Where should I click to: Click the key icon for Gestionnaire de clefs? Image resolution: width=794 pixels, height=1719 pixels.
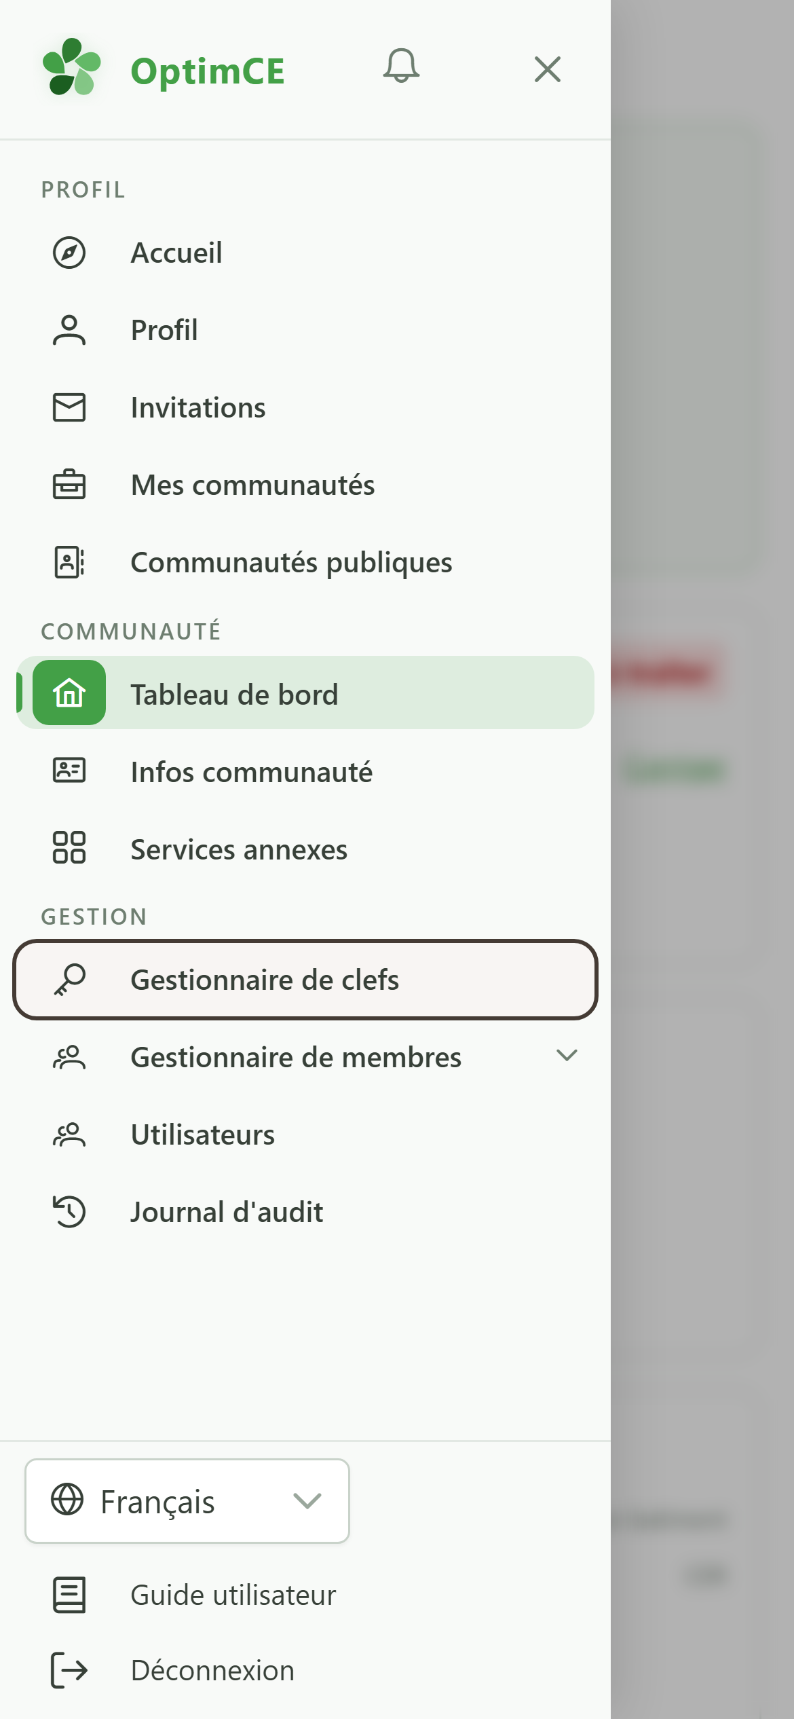coord(69,980)
